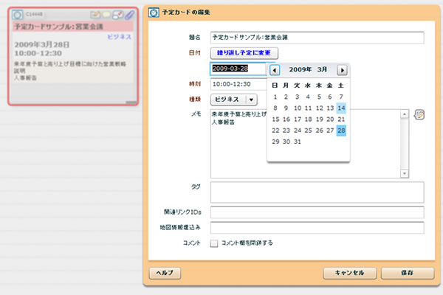The image size is (443, 295).
Task: Click the comment bubble icon on the card
Action: [x=106, y=14]
